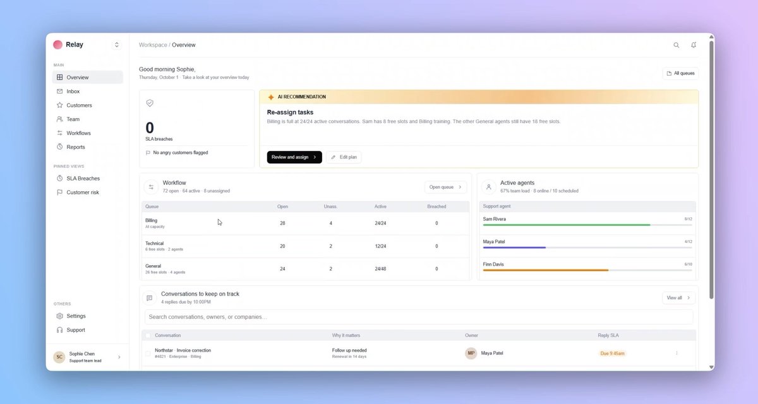Open the SLA Breaches pinned view
The width and height of the screenshot is (758, 404).
(x=88, y=179)
